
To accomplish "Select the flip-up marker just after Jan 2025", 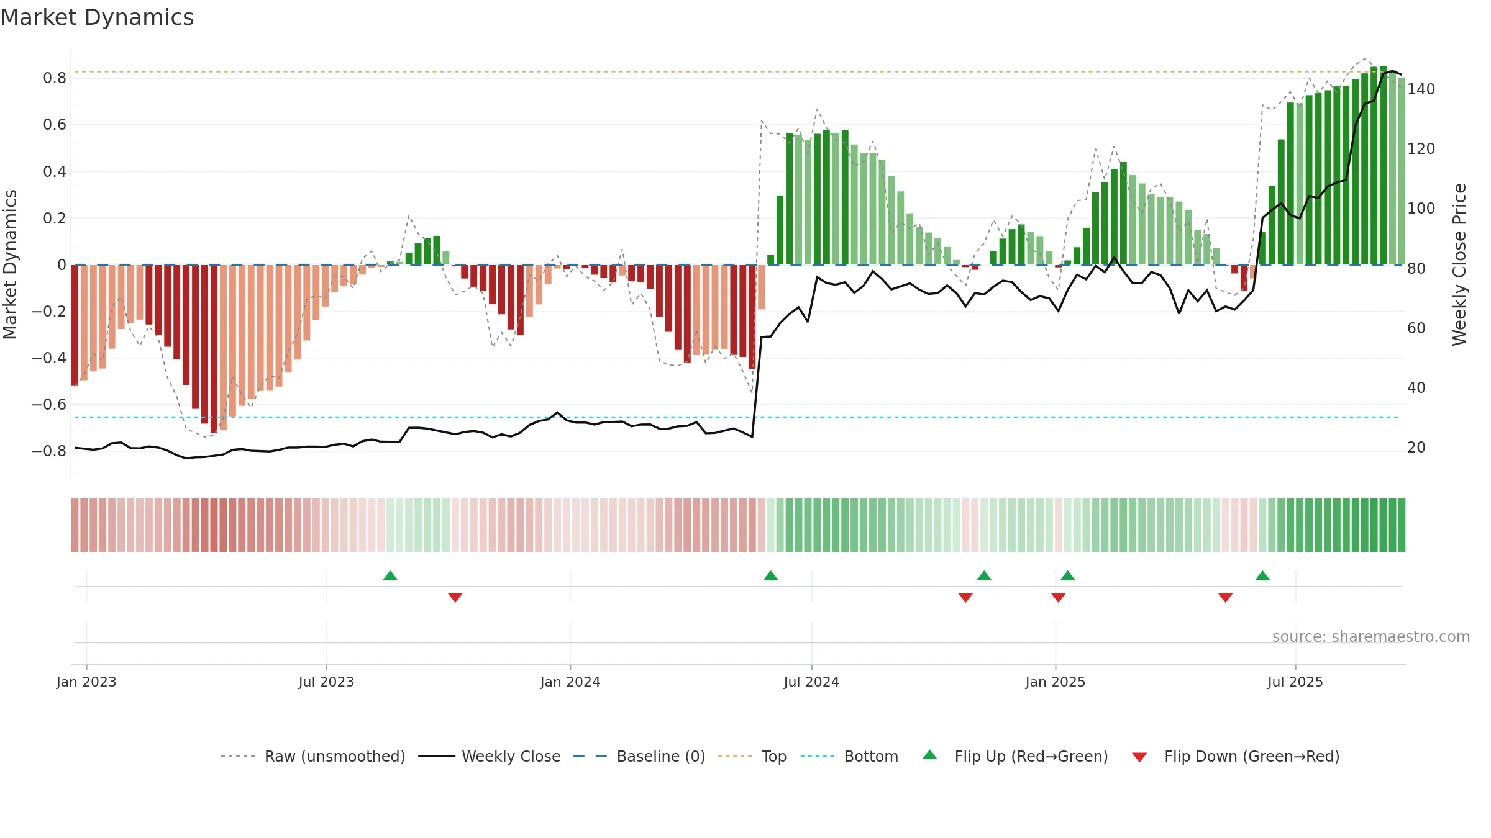I will [x=1068, y=575].
